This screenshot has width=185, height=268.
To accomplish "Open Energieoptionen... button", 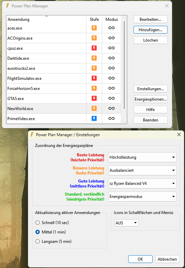I will coord(151,99).
